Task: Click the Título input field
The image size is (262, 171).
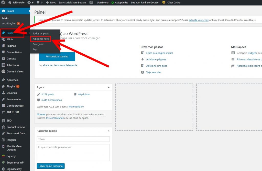Action: tap(73, 139)
